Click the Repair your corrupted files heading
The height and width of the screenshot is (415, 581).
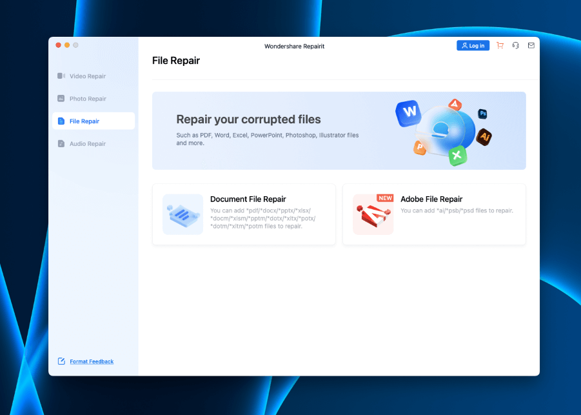[248, 119]
